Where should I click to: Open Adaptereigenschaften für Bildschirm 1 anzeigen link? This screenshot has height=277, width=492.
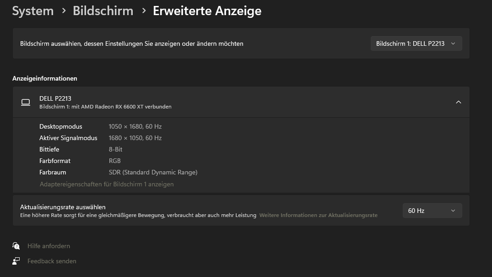point(107,185)
